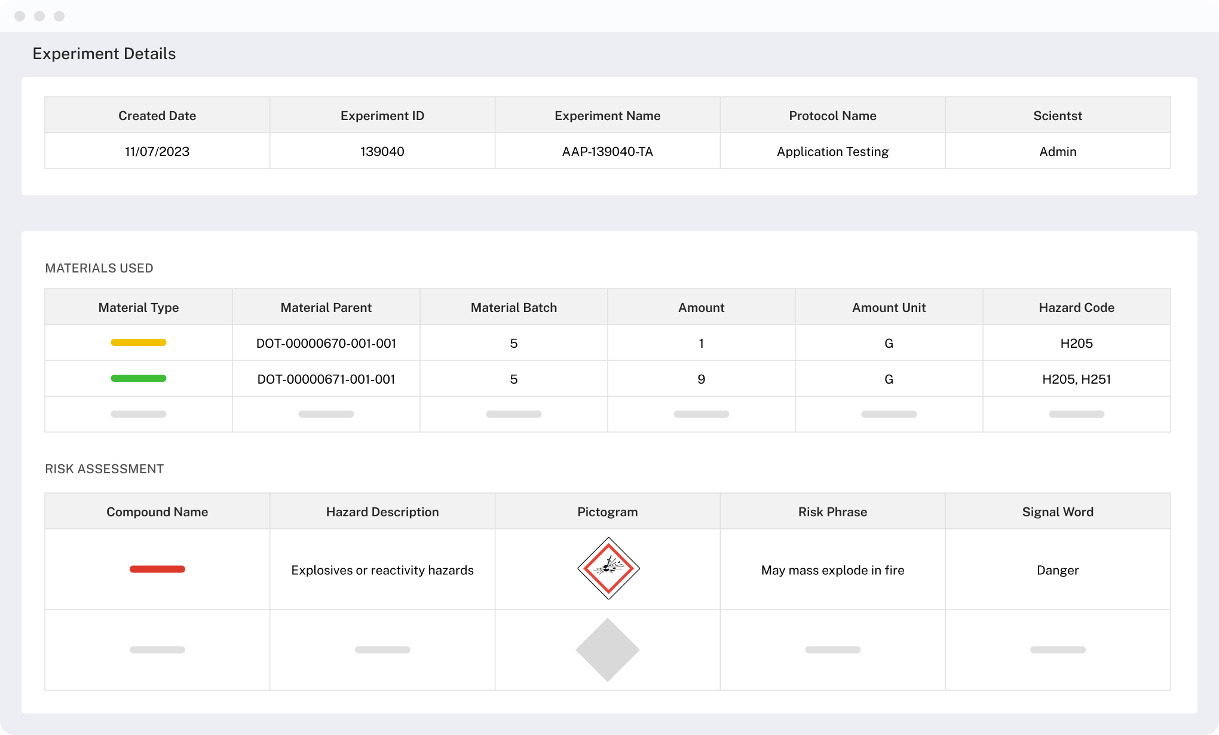
Task: Click the Experiment Name column header
Action: tap(608, 115)
